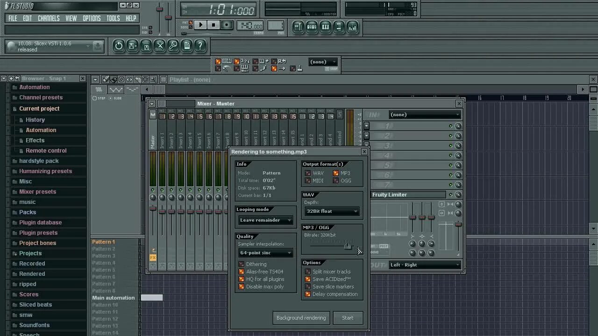This screenshot has height=336, width=598.
Task: Open the one-click audio recording microphone icon
Action: 173,45
